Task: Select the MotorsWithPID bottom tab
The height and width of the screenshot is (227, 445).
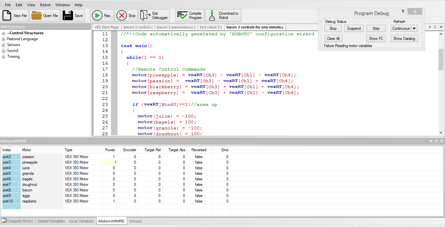Action: click(x=112, y=221)
